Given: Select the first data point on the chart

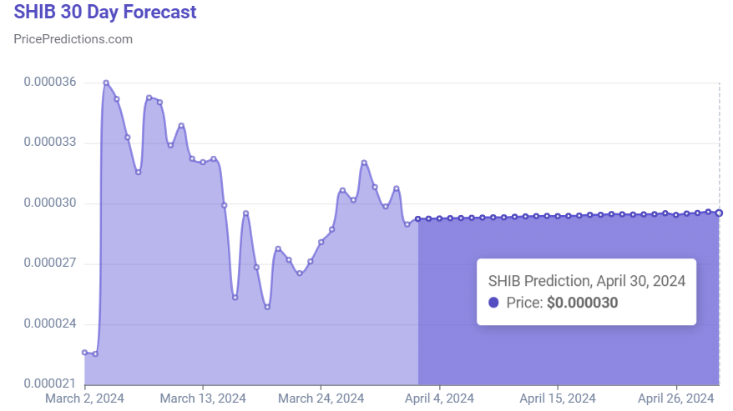Looking at the screenshot, I should click(x=84, y=353).
